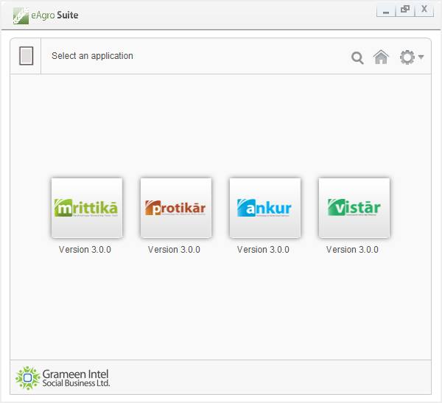Launch the vistar application tile
The height and width of the screenshot is (403, 442).
pyautogui.click(x=354, y=208)
